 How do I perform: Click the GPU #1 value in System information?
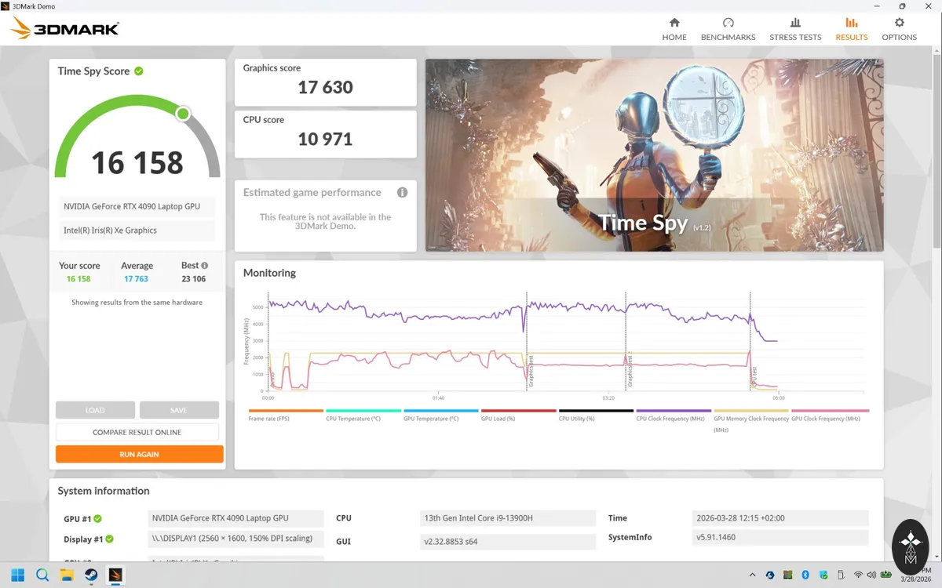[235, 518]
